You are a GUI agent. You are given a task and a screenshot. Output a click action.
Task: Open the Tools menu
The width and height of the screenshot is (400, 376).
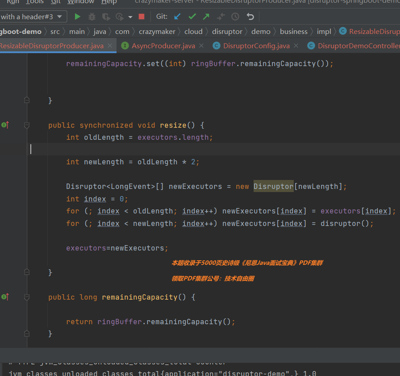(x=35, y=2)
